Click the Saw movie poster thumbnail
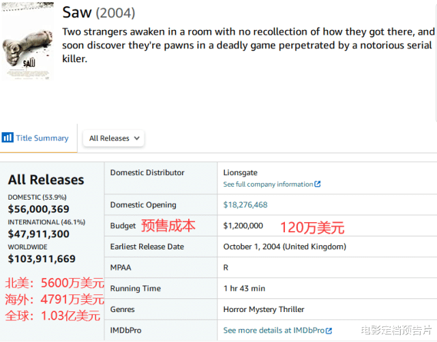This screenshot has width=437, height=342. coord(27,41)
